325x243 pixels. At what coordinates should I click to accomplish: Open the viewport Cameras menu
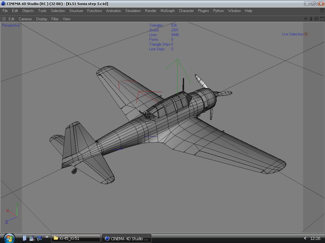[x=25, y=19]
